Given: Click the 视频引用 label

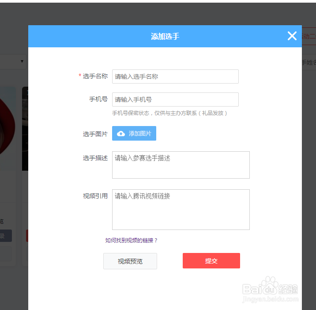Looking at the screenshot, I should coord(95,196).
